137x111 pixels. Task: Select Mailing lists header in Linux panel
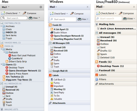pyautogui.click(x=116, y=24)
